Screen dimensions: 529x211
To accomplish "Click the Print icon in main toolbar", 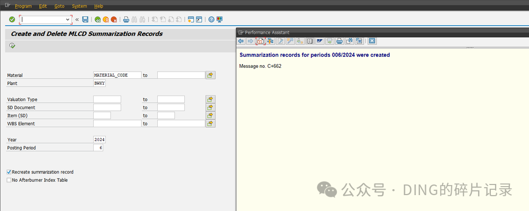I will click(126, 20).
